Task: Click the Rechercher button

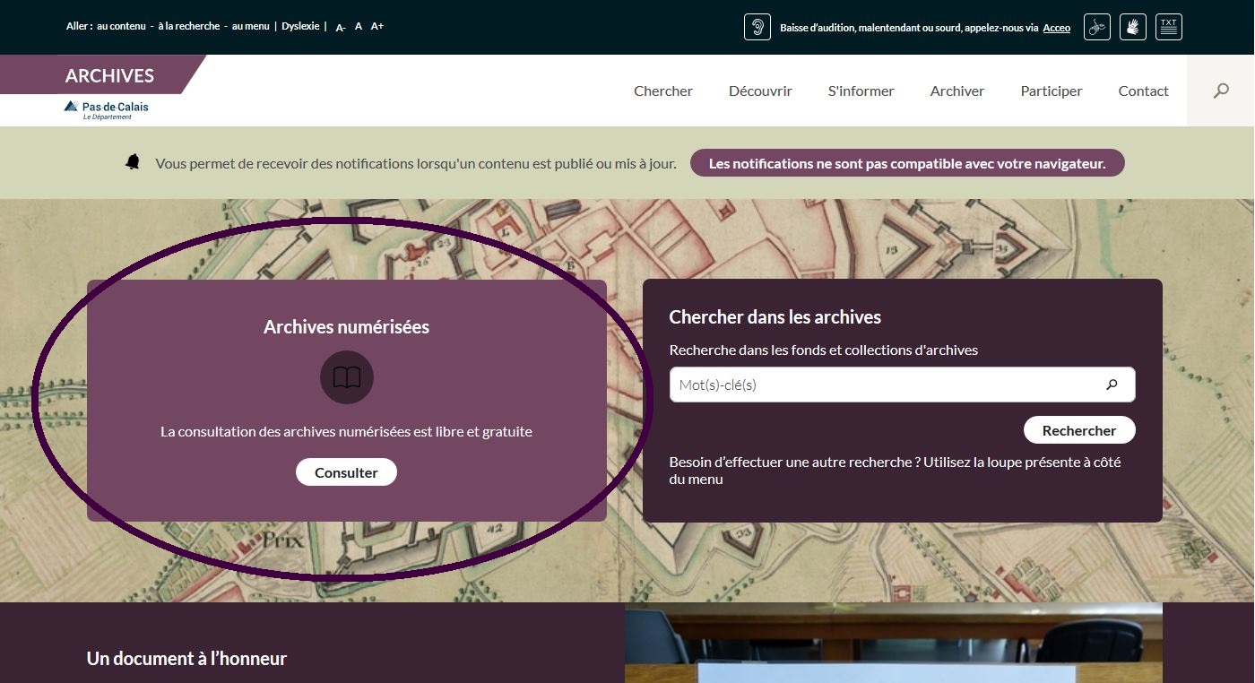Action: click(1078, 429)
